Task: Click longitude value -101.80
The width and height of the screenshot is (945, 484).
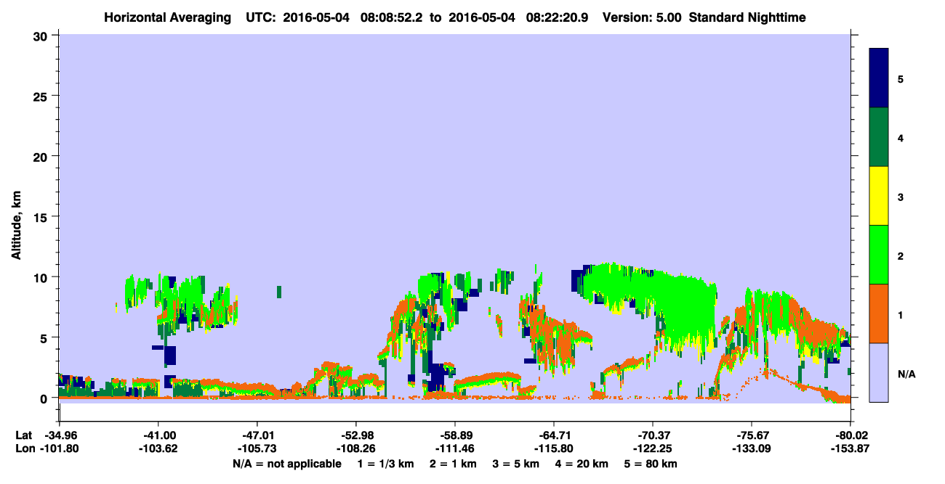Action: (59, 449)
